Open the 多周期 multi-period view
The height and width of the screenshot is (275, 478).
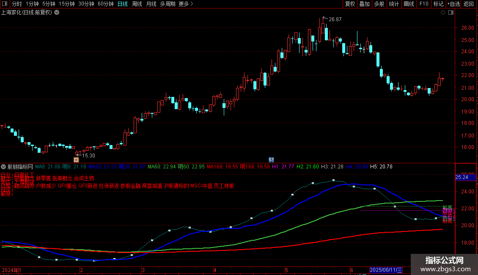(168, 4)
